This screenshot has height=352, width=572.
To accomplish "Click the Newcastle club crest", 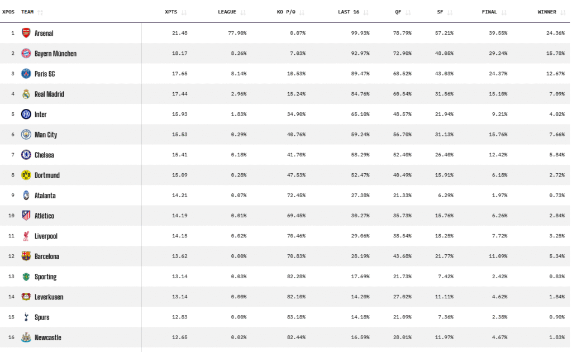I will pos(26,337).
